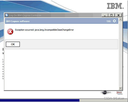This screenshot has width=128, height=102.
Task: Click the scrollbar up arrow
Action: pos(121,19)
